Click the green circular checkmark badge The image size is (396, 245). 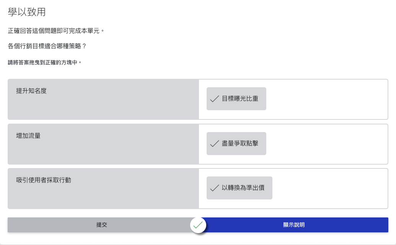(x=198, y=225)
